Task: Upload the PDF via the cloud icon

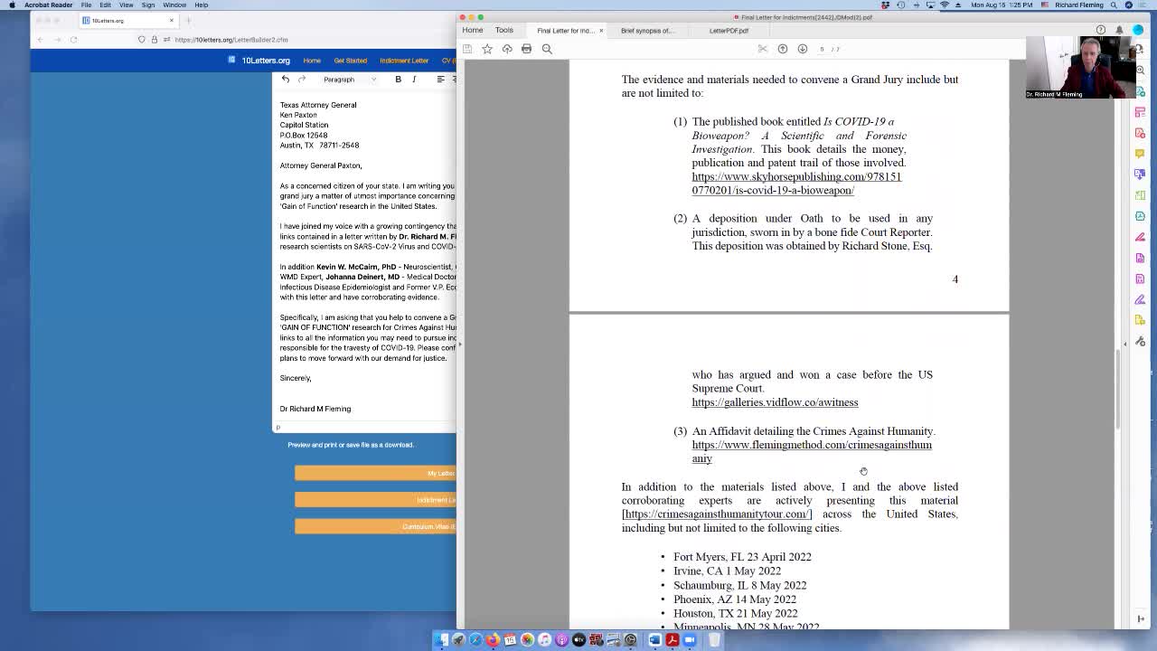Action: 507,49
